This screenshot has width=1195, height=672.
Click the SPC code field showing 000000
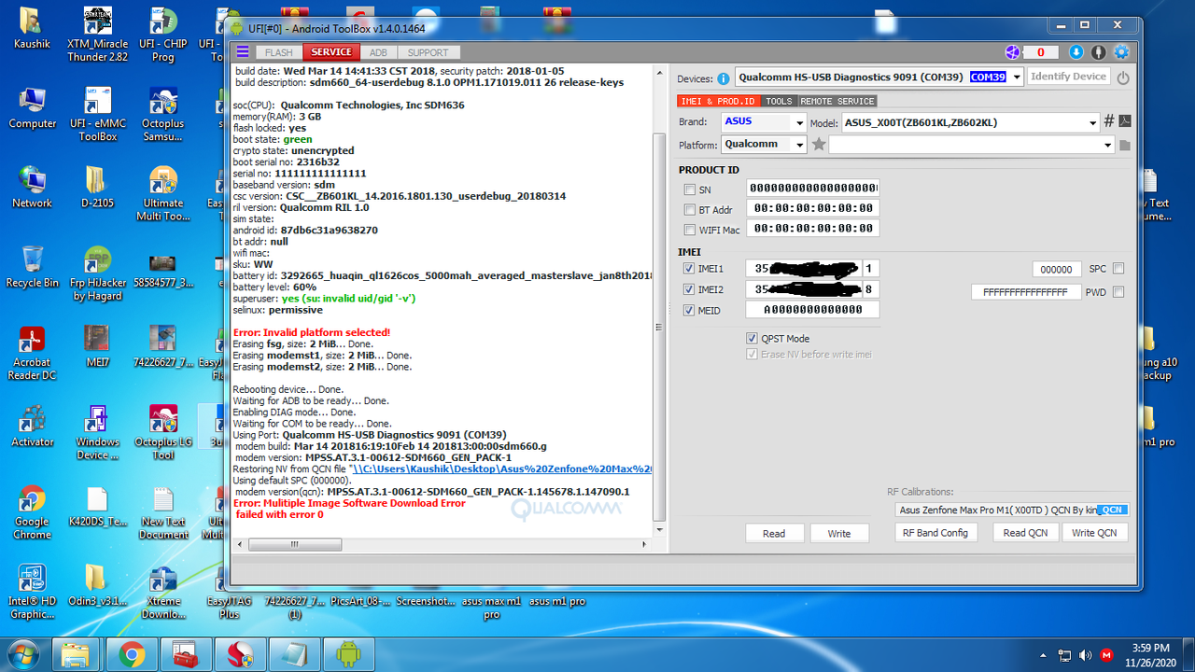tap(1057, 269)
